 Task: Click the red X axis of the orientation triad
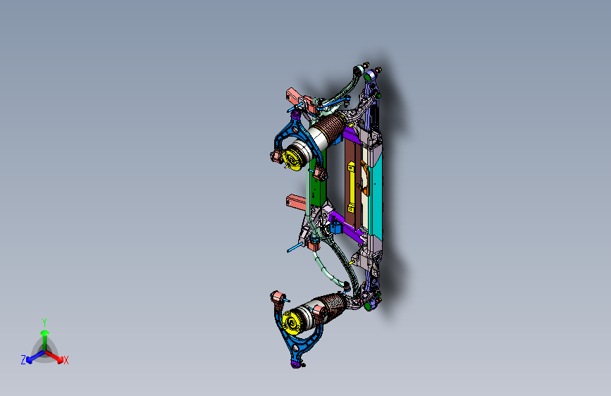click(54, 357)
